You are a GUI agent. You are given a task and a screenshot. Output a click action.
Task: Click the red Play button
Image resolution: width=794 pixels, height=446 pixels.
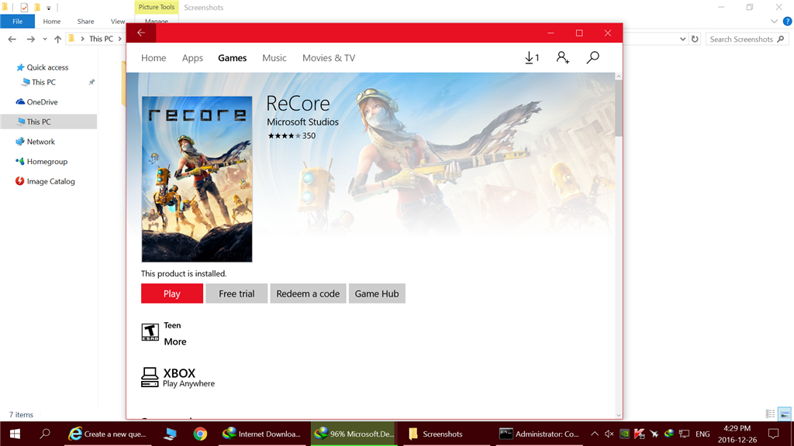(172, 293)
